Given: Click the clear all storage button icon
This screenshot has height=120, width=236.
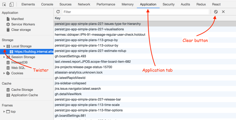Looking at the screenshot, I should pos(216,12).
